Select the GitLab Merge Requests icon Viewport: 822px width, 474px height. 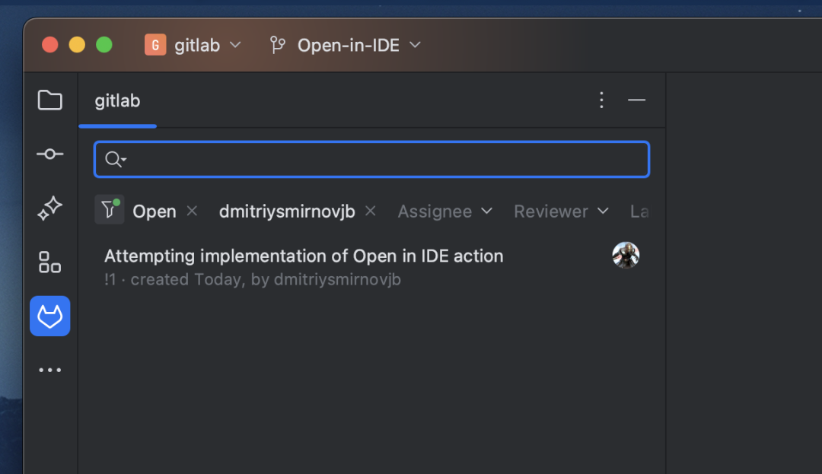pyautogui.click(x=49, y=316)
